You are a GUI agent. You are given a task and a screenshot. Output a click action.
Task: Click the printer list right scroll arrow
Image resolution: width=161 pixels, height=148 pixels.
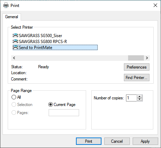coord(147,58)
